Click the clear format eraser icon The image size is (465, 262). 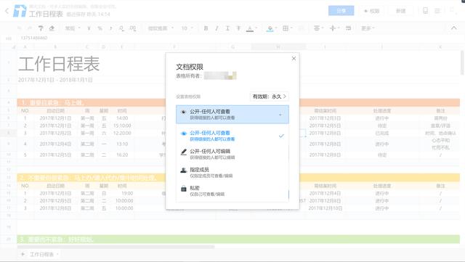pyautogui.click(x=52, y=28)
